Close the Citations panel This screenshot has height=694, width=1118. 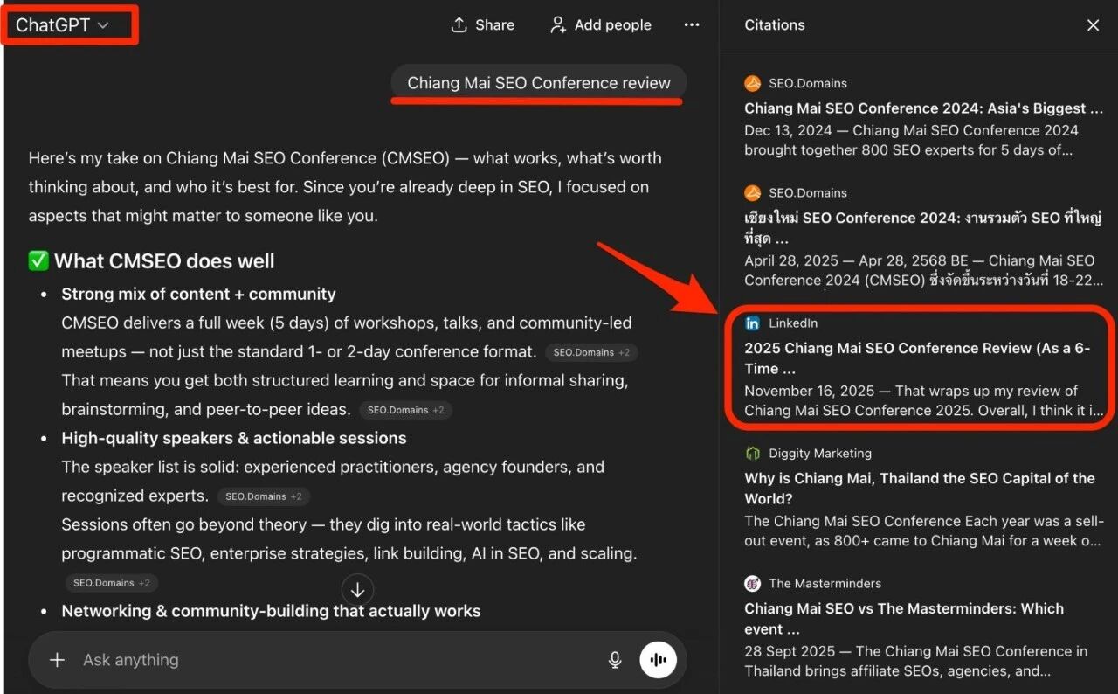pos(1093,25)
